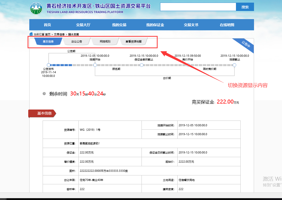
Task: Open 我的保证金 from the navigation bar
Action: tap(155, 25)
